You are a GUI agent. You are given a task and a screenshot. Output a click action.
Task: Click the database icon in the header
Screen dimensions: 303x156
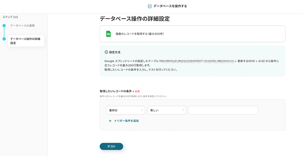tap(150, 6)
